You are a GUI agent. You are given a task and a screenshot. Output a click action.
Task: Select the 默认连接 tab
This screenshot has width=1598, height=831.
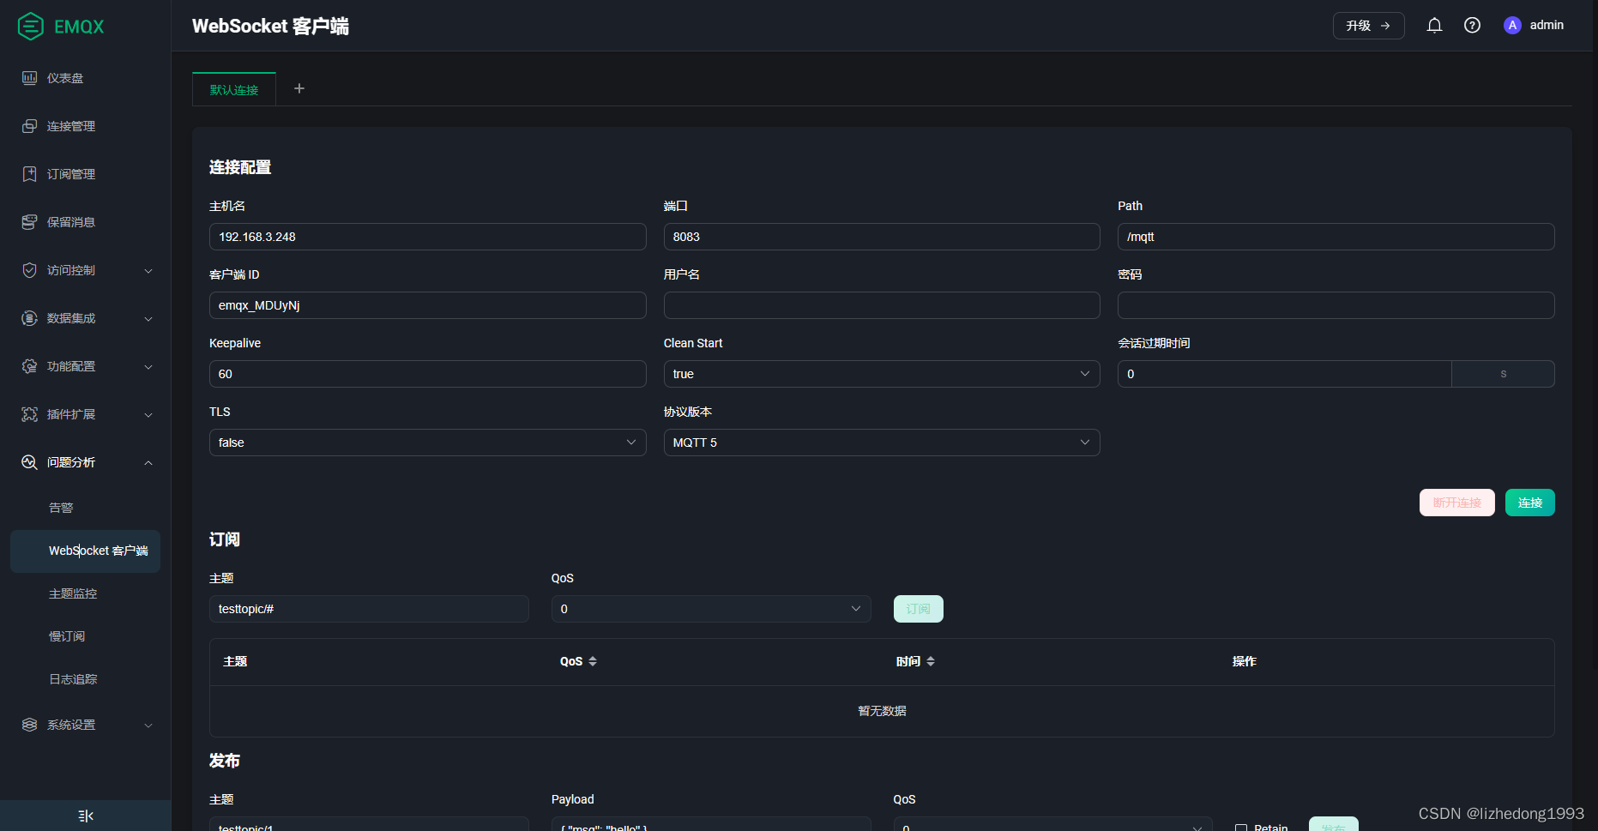tap(234, 89)
